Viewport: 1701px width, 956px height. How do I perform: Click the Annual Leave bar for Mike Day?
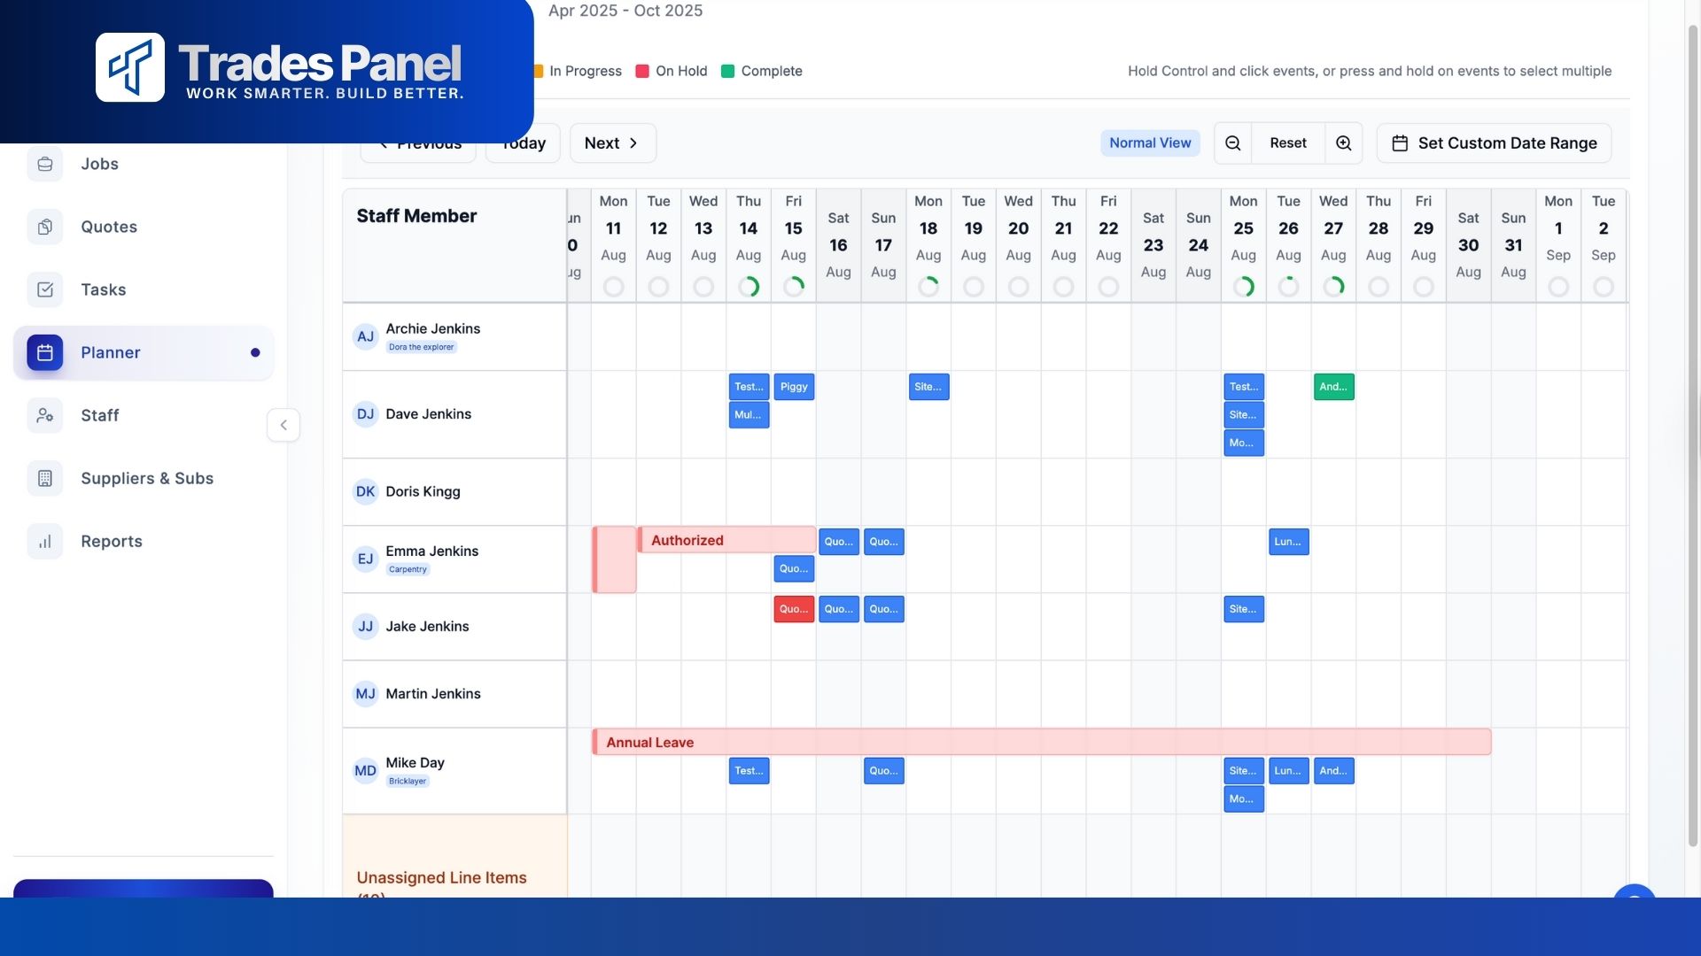(x=1041, y=742)
